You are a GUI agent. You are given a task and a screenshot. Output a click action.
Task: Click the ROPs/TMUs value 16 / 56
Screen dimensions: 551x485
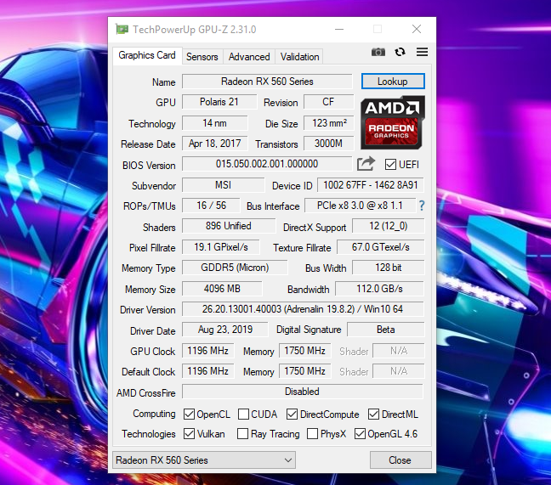point(211,206)
